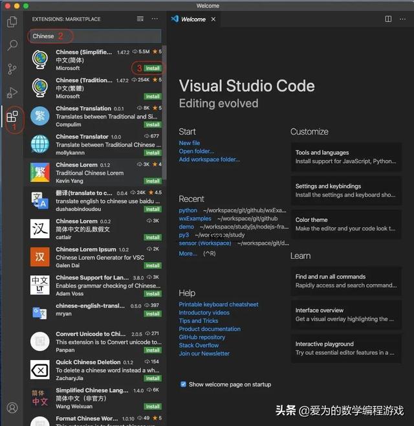Open editor more actions ellipsis

402,19
